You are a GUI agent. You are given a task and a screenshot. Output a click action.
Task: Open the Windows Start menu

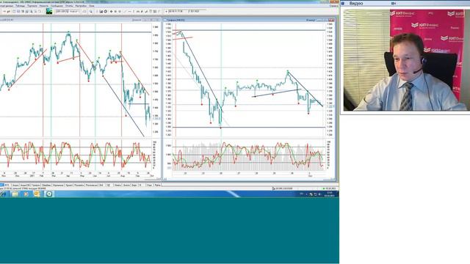(3, 194)
